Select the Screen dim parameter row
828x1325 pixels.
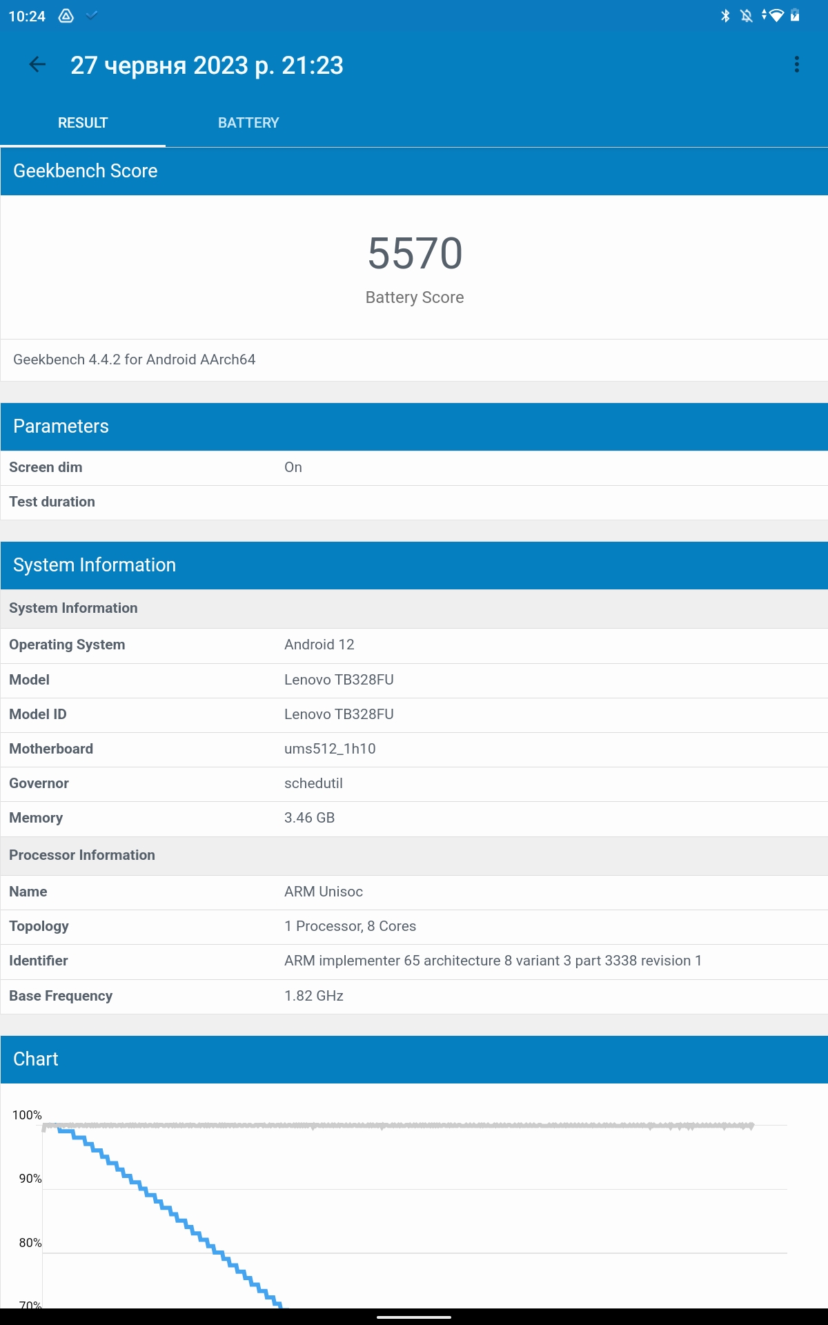point(414,468)
